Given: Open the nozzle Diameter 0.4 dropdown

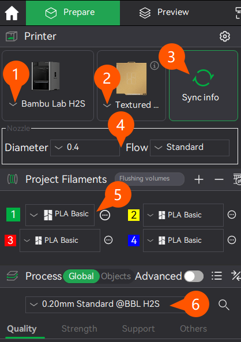Looking at the screenshot, I should [x=85, y=148].
